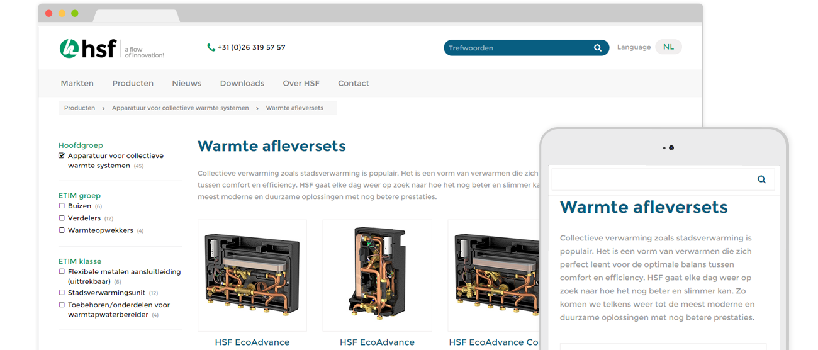Click the green phone icon
This screenshot has height=350, width=818.
[211, 48]
